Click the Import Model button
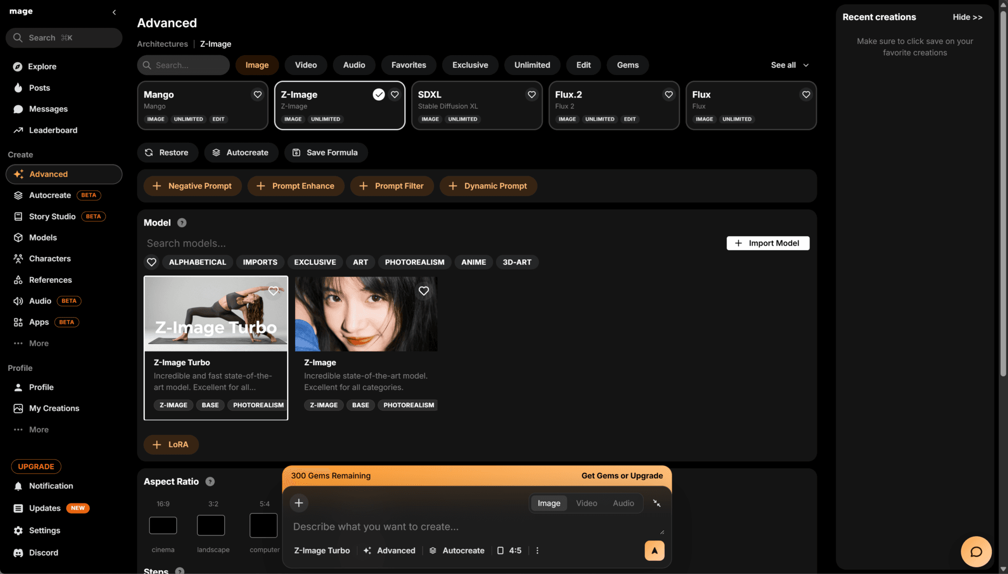The height and width of the screenshot is (574, 1008). pyautogui.click(x=768, y=243)
